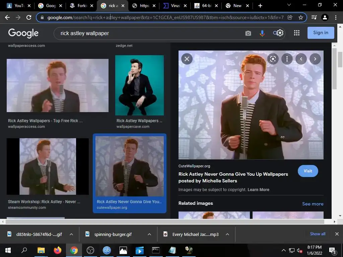Open clock showing 8:17 PM
Viewport: 343px width, 257px height.
314,250
